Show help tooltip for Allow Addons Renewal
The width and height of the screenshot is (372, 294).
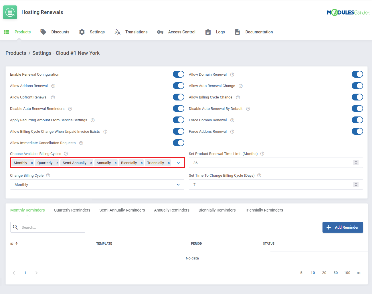pos(53,86)
